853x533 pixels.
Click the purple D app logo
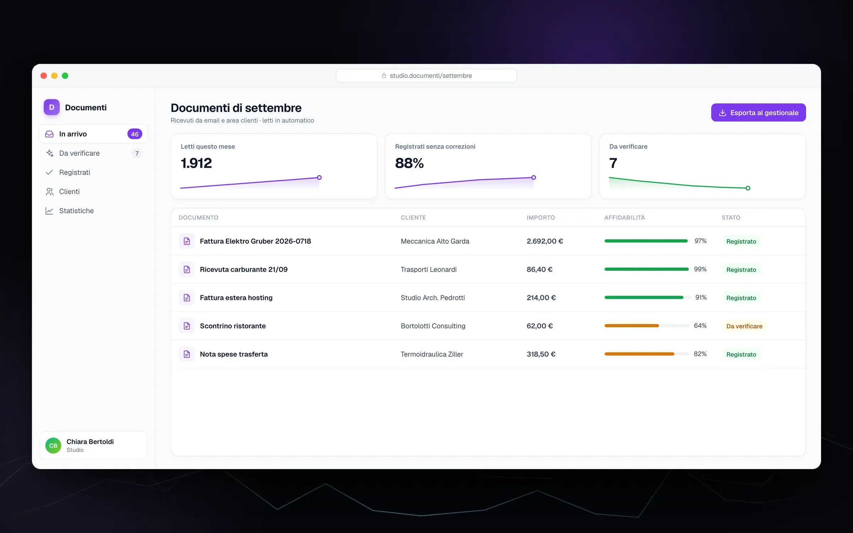[52, 107]
